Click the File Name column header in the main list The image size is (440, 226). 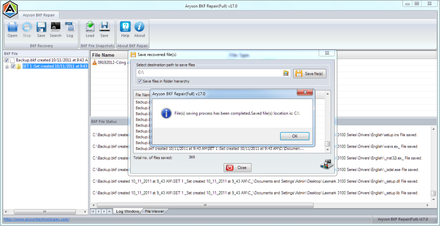(x=103, y=55)
